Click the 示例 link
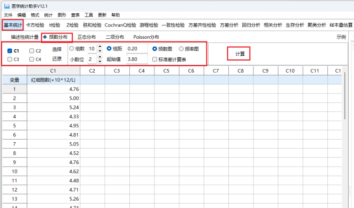This screenshot has height=208, width=354. pos(341,37)
